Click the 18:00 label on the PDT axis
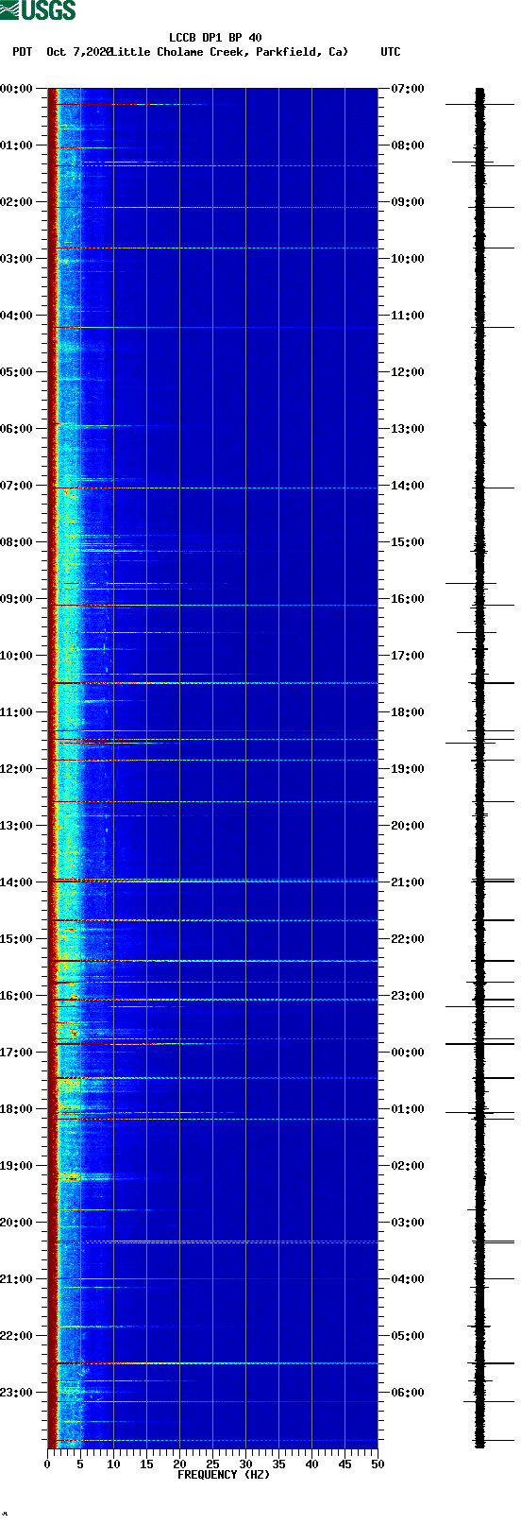This screenshot has height=1524, width=521. tap(17, 1109)
